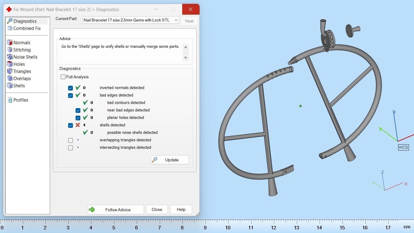Click the magnifier icon on Update button
The image size is (414, 233).
click(154, 160)
